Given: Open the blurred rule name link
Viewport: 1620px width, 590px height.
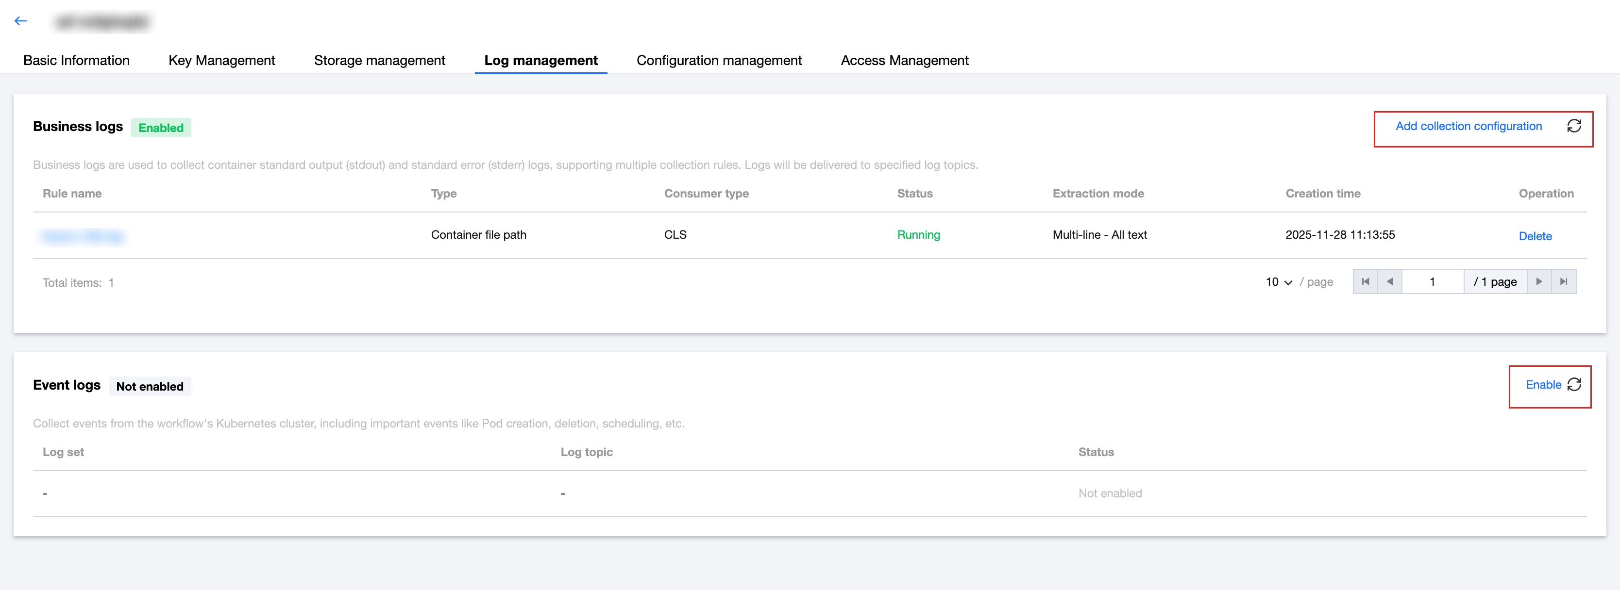Looking at the screenshot, I should (83, 236).
